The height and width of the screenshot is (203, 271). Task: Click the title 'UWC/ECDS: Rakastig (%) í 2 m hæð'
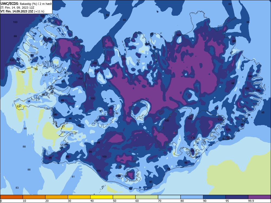(26, 4)
